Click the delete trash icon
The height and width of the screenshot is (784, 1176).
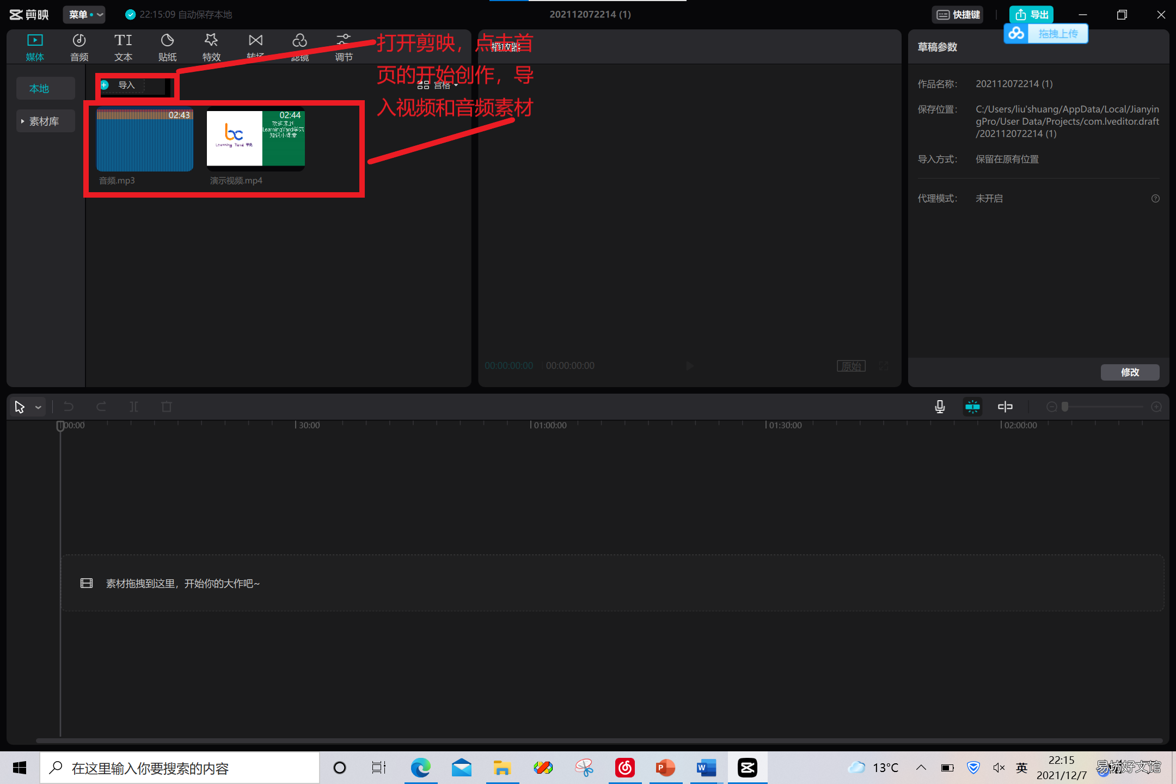(167, 407)
